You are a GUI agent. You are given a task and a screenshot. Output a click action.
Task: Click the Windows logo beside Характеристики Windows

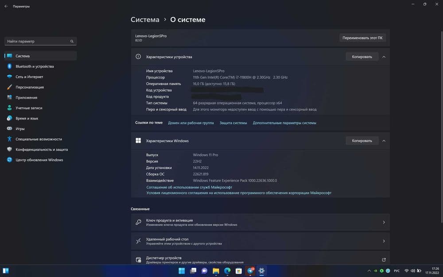(x=138, y=140)
